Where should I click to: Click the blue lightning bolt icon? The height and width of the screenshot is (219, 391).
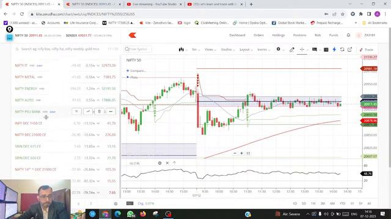(334, 49)
